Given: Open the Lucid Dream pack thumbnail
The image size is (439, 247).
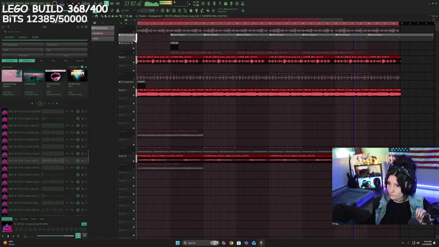Looking at the screenshot, I should pyautogui.click(x=34, y=76).
